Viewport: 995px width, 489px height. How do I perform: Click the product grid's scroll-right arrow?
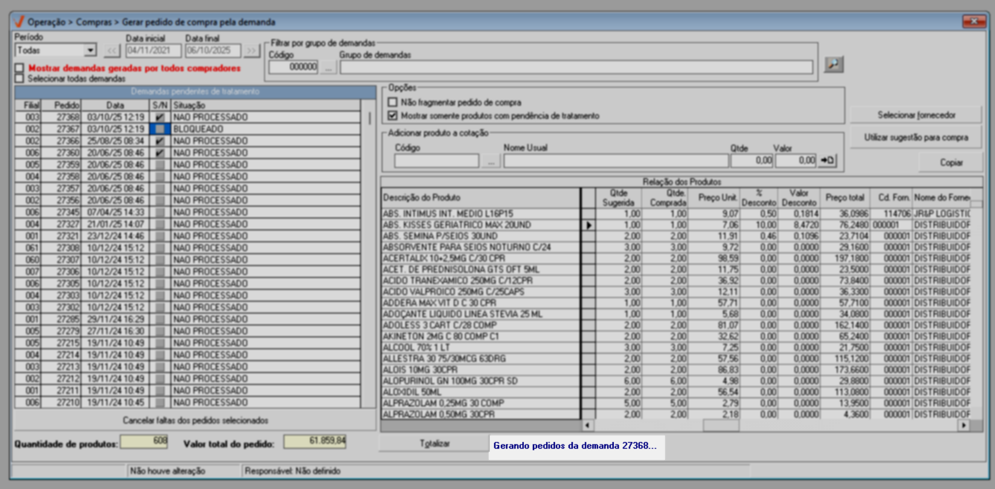coord(963,425)
